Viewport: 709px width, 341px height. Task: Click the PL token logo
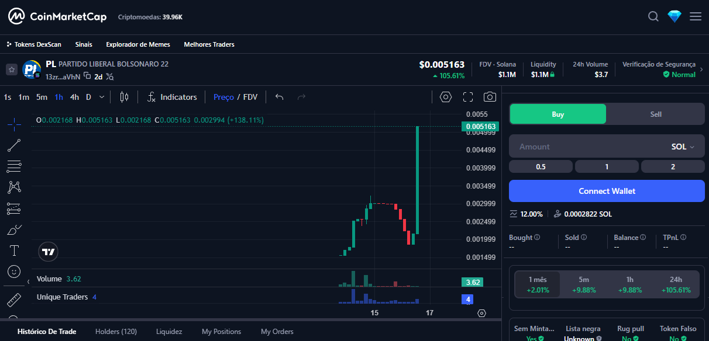(x=31, y=69)
